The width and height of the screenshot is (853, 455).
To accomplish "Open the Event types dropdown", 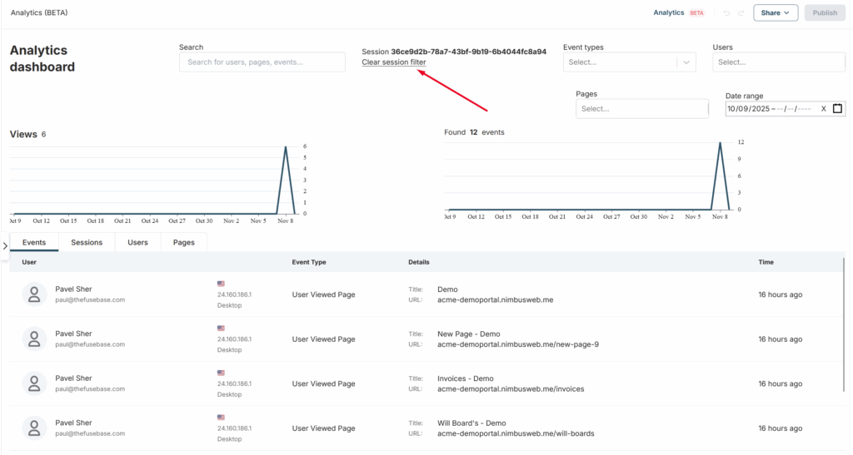I will [629, 62].
